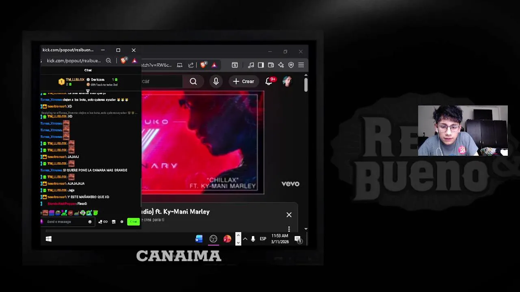This screenshot has height=292, width=520.
Task: Open the three-dot options below the panel X
Action: pyautogui.click(x=289, y=229)
